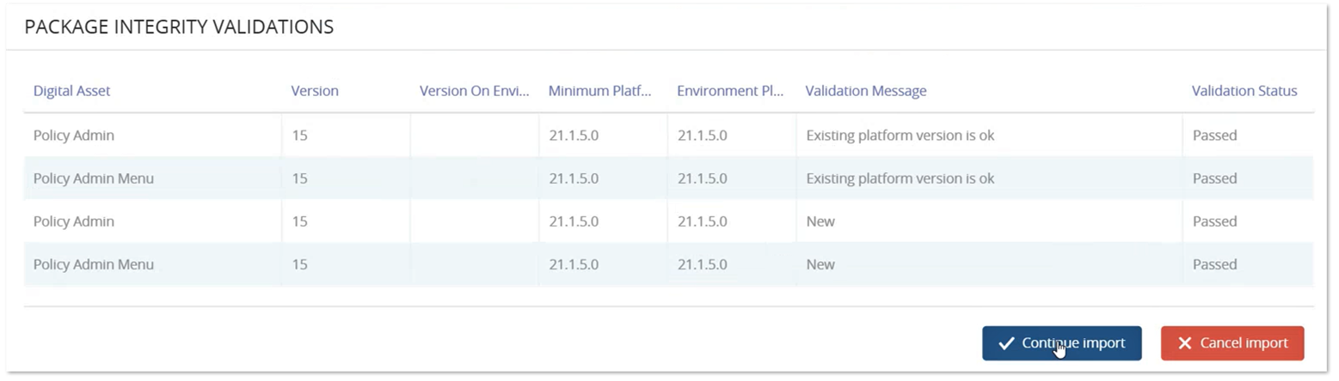Sort by the Validation Status column header
Image resolution: width=1339 pixels, height=381 pixels.
[x=1244, y=91]
